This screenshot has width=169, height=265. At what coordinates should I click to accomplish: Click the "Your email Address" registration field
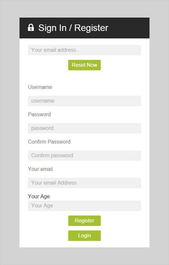coord(84,183)
